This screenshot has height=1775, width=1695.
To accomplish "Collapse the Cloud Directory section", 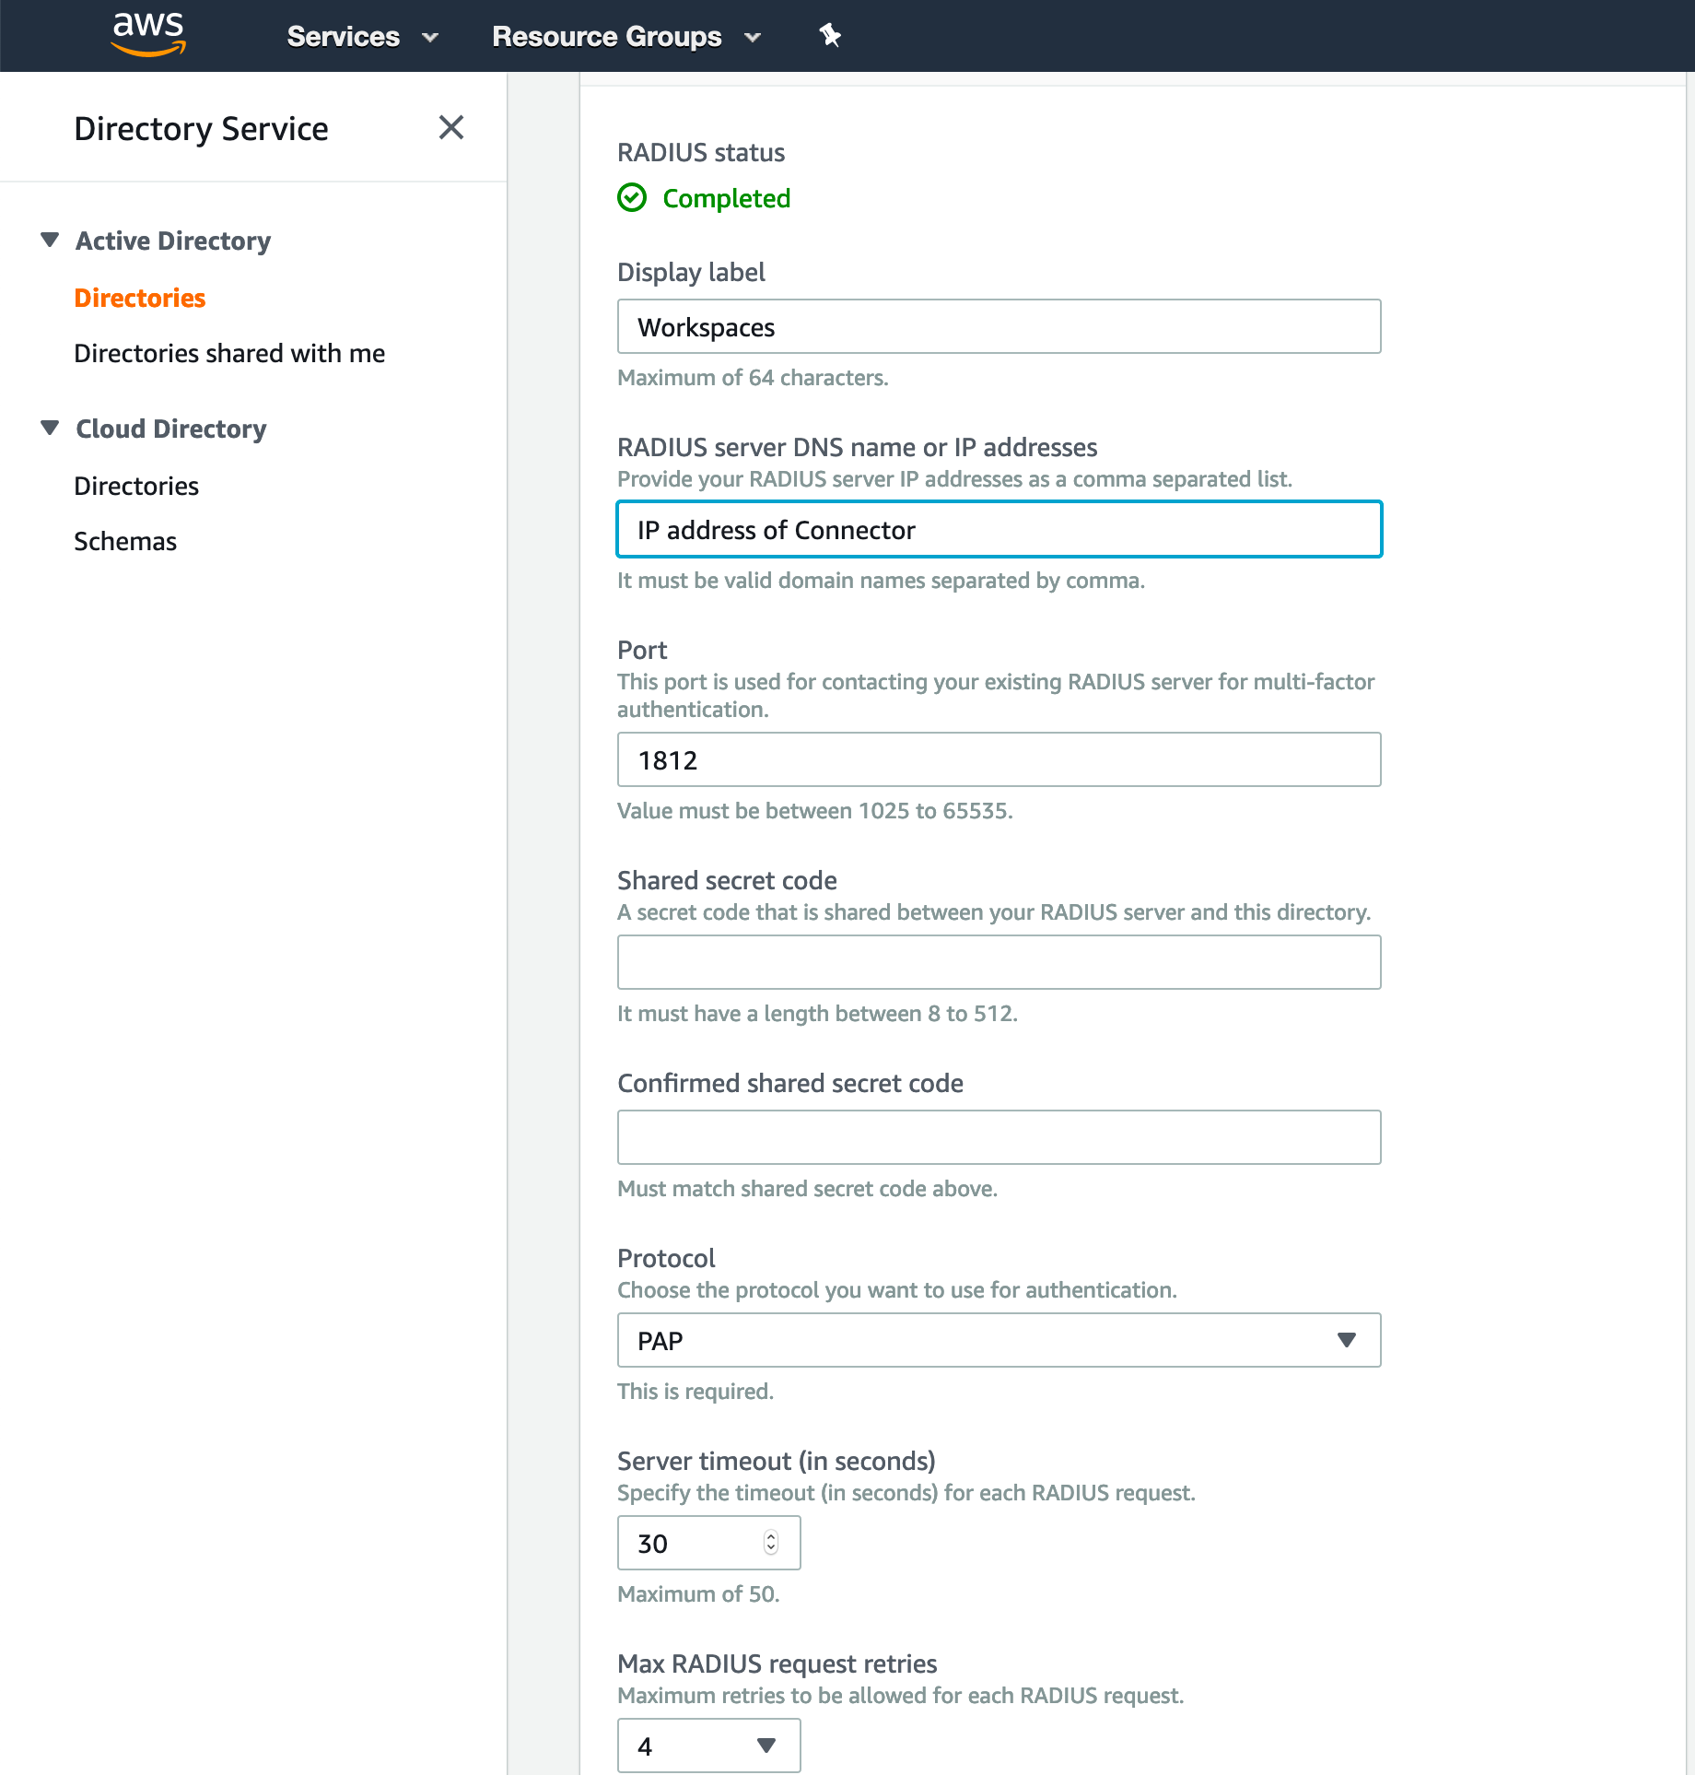I will [51, 428].
